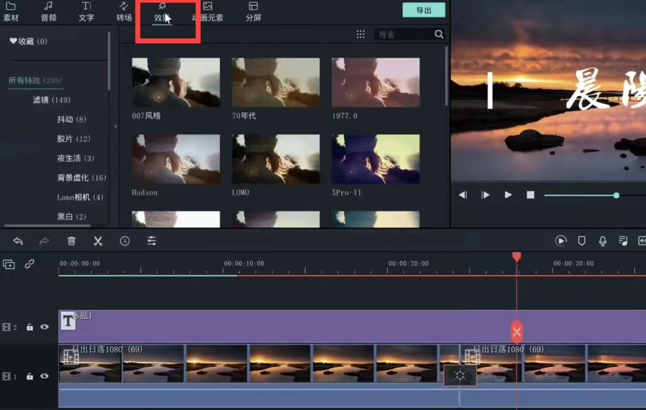The image size is (646, 410).
Task: Click the delete trash icon
Action: point(71,241)
